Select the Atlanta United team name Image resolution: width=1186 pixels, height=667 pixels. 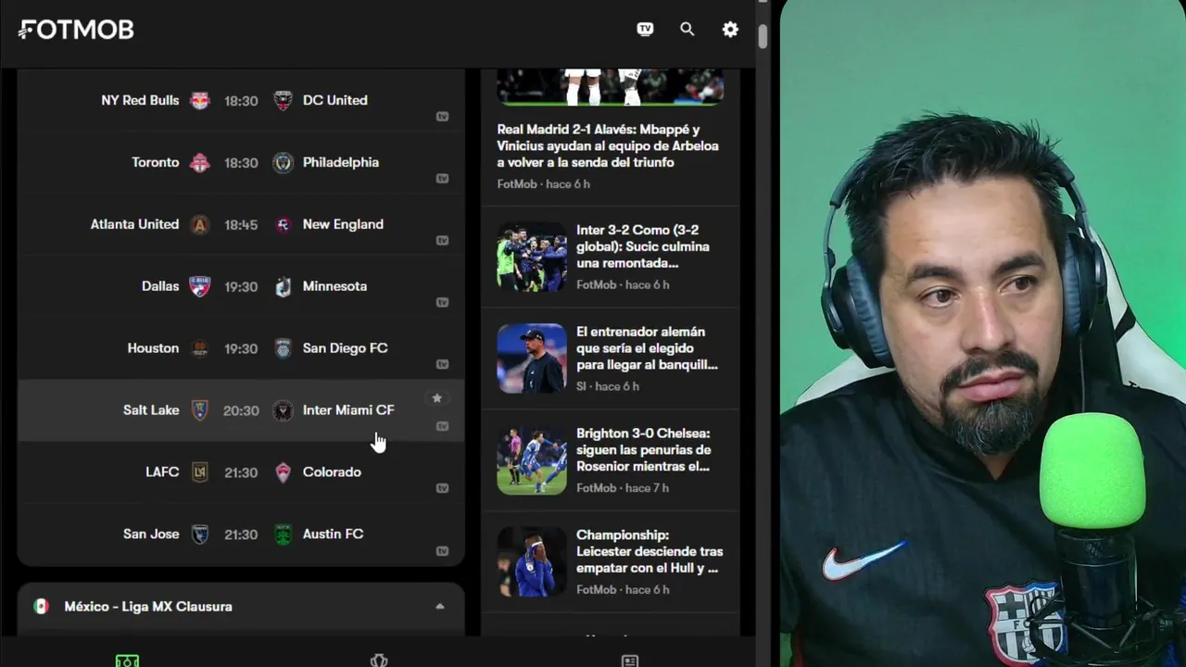[x=134, y=224]
